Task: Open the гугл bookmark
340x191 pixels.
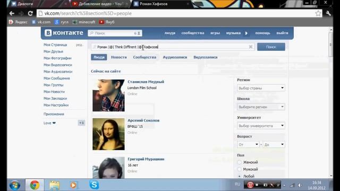Action: (x=62, y=22)
